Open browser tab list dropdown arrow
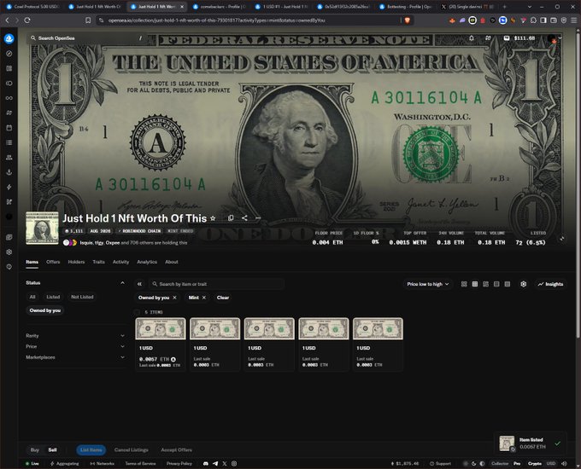Image resolution: width=581 pixels, height=469 pixels. click(x=530, y=7)
